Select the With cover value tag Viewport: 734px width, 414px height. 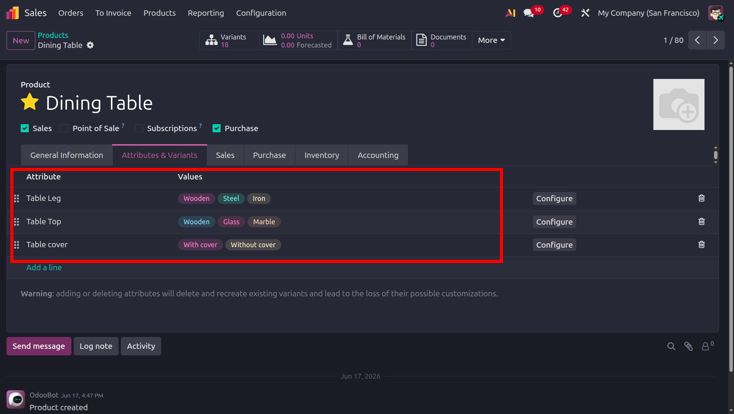point(200,245)
